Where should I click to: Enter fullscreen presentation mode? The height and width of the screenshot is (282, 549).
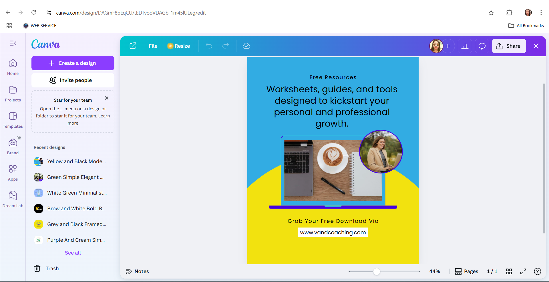(x=523, y=271)
